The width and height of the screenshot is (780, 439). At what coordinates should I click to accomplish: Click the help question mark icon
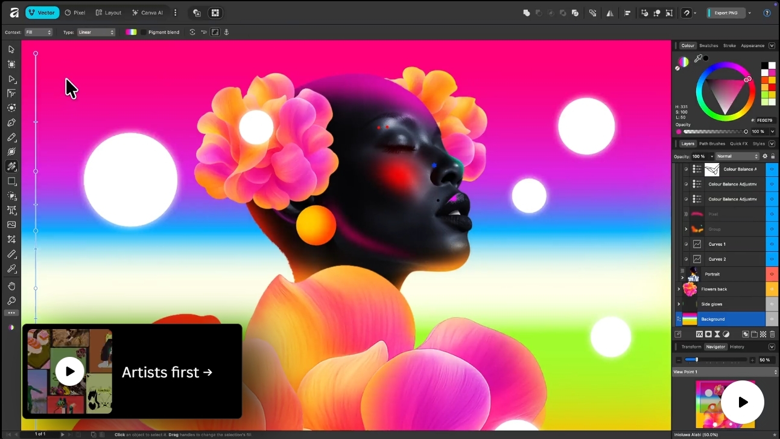click(x=767, y=13)
